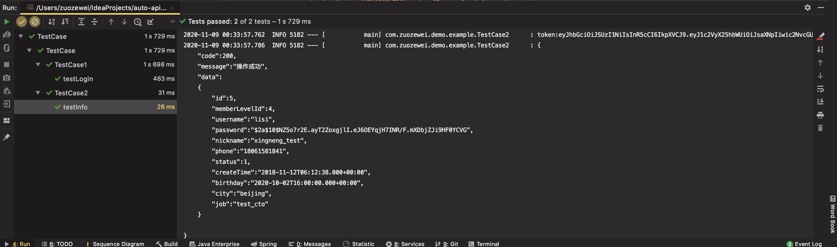Collapse the TestCase1 node

[38, 65]
